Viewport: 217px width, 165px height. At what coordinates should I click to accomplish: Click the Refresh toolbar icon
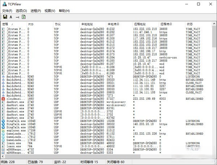(x=24, y=17)
